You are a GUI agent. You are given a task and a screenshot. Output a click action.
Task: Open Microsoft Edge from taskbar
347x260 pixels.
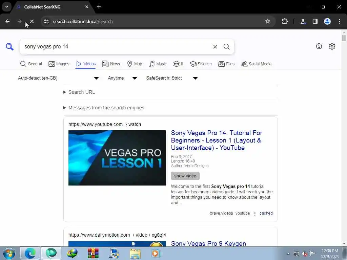click(30, 253)
